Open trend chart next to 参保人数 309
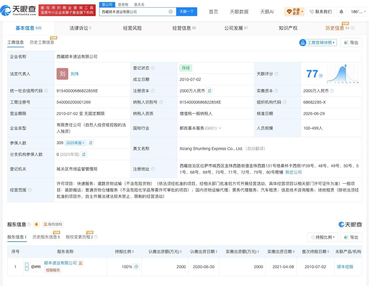Image resolution: width=369 pixels, height=286 pixels. tap(91, 143)
